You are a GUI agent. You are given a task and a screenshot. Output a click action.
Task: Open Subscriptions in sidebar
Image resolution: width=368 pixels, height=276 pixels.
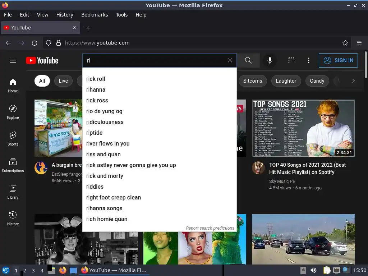pos(13,165)
